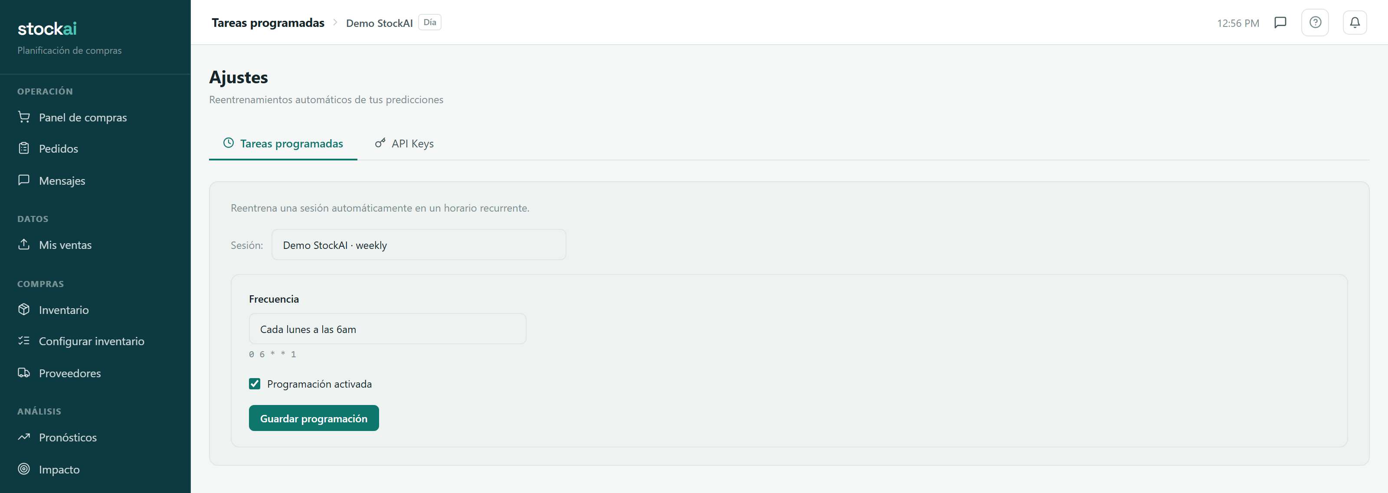Viewport: 1388px width, 493px height.
Task: Click the Tareas programadas breadcrumb
Action: 268,23
